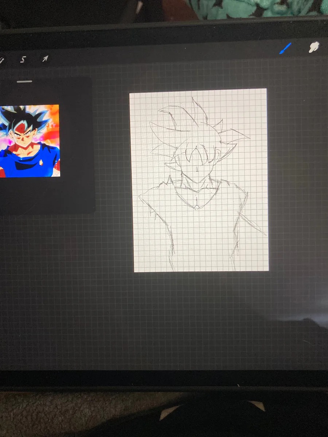The height and width of the screenshot is (437, 328).
Task: Select the blue Brush tool
Action: click(x=285, y=48)
